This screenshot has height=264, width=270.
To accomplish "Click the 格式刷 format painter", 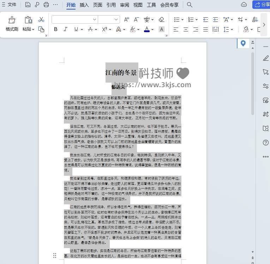I will (12, 24).
